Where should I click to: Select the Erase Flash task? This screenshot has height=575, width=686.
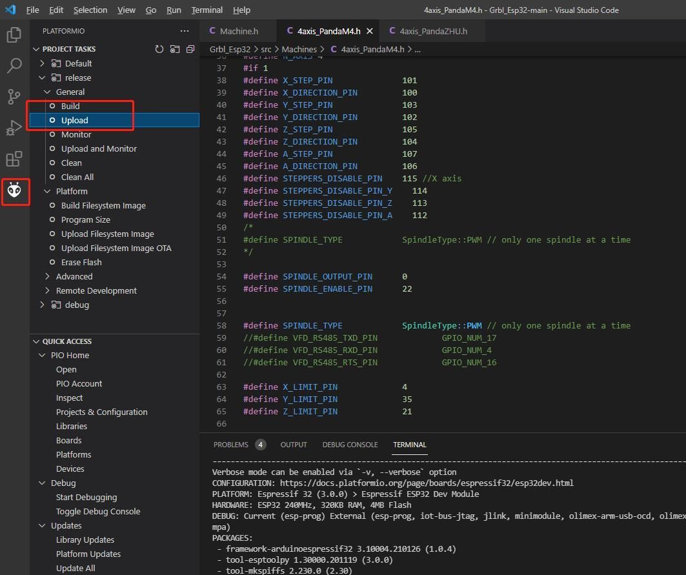tap(81, 262)
